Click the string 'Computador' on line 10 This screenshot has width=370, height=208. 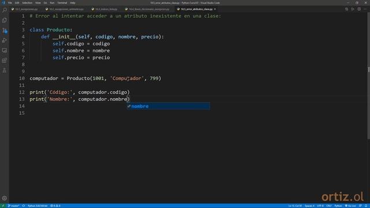click(x=127, y=79)
